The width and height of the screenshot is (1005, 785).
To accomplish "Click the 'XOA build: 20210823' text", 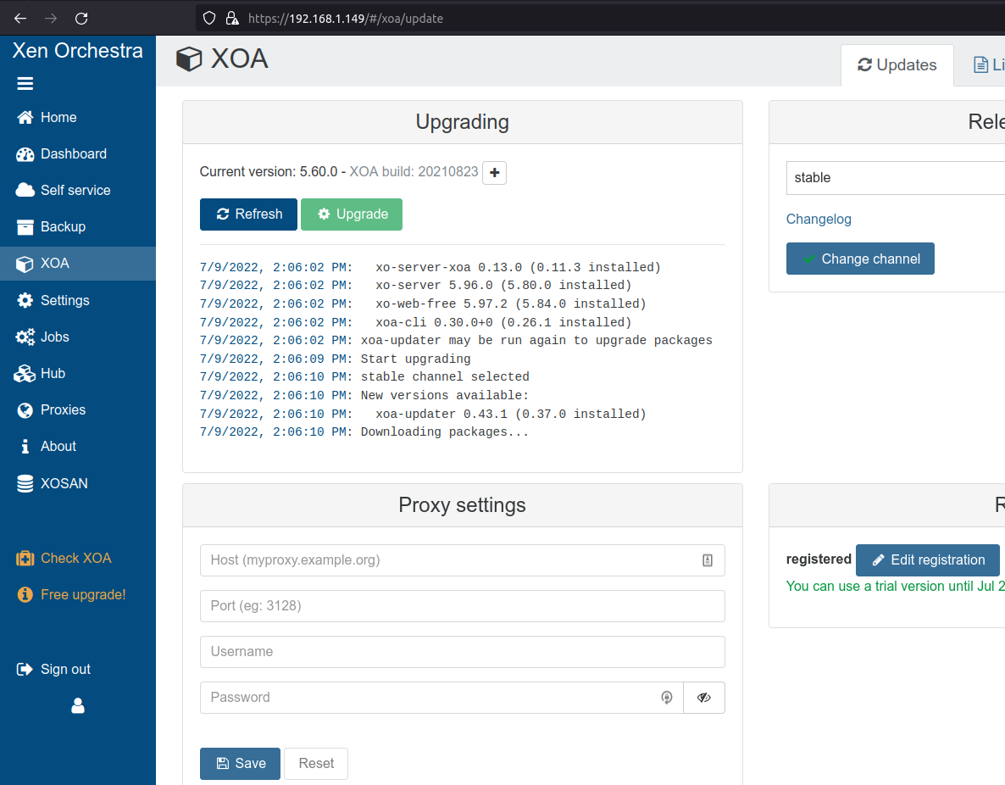I will [414, 172].
